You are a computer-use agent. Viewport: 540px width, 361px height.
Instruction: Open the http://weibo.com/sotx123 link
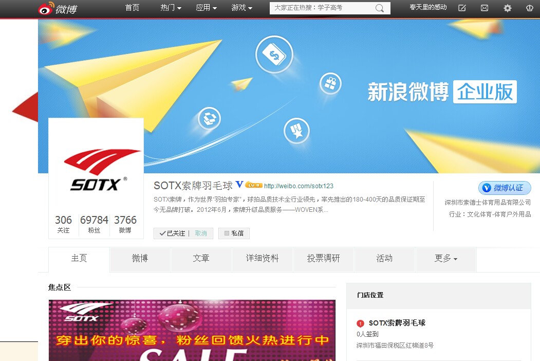pyautogui.click(x=299, y=186)
